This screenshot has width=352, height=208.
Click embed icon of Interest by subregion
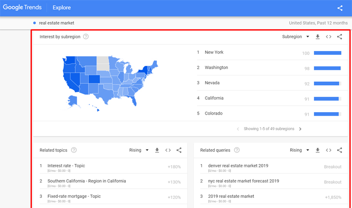click(x=328, y=37)
